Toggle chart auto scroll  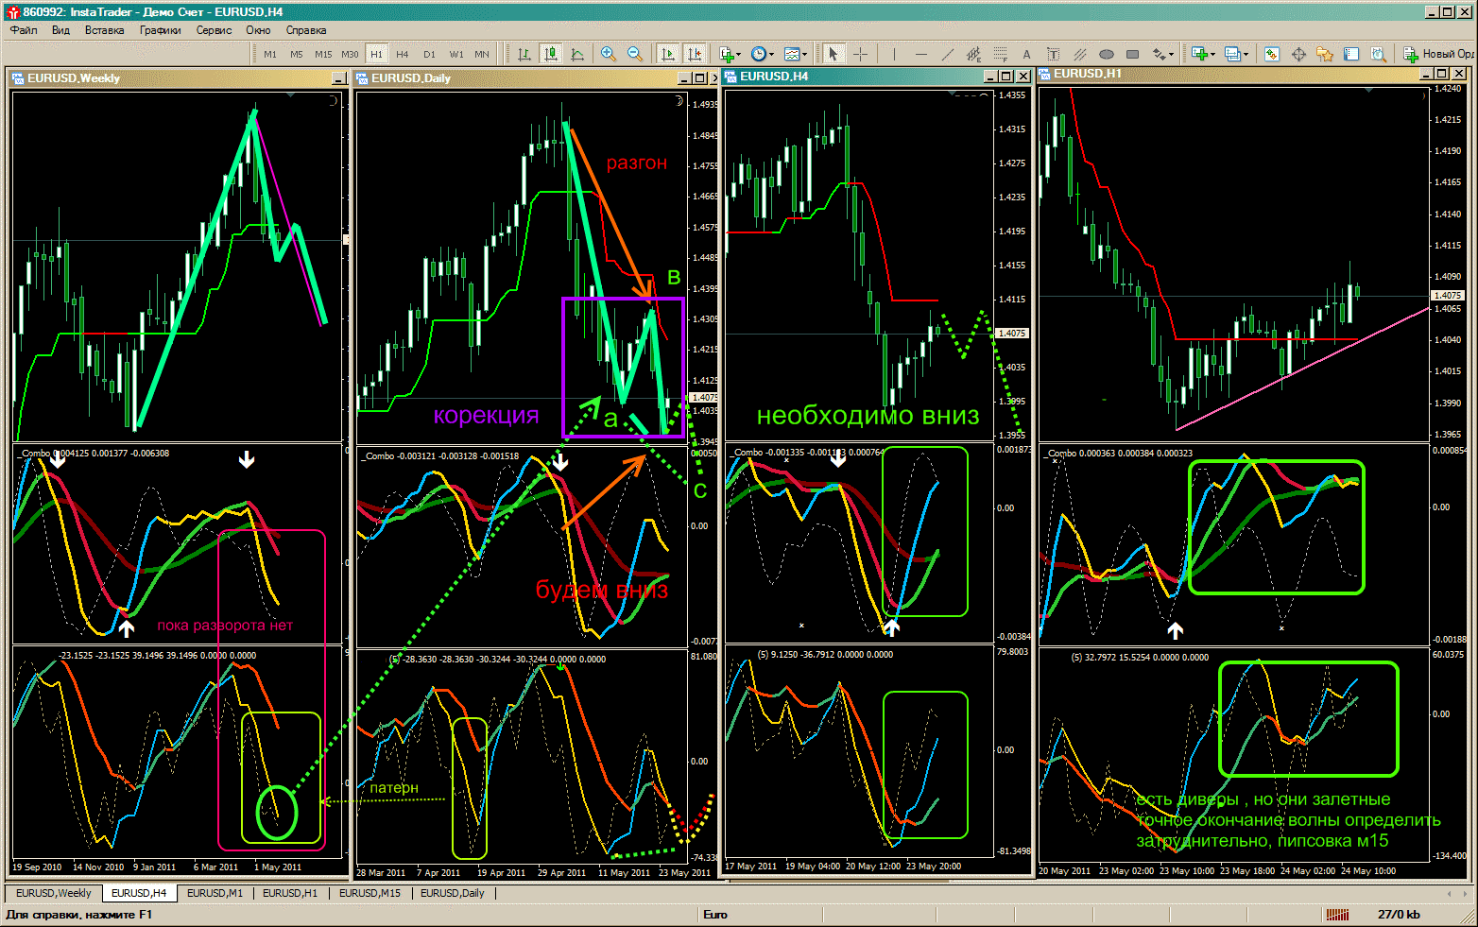(668, 54)
